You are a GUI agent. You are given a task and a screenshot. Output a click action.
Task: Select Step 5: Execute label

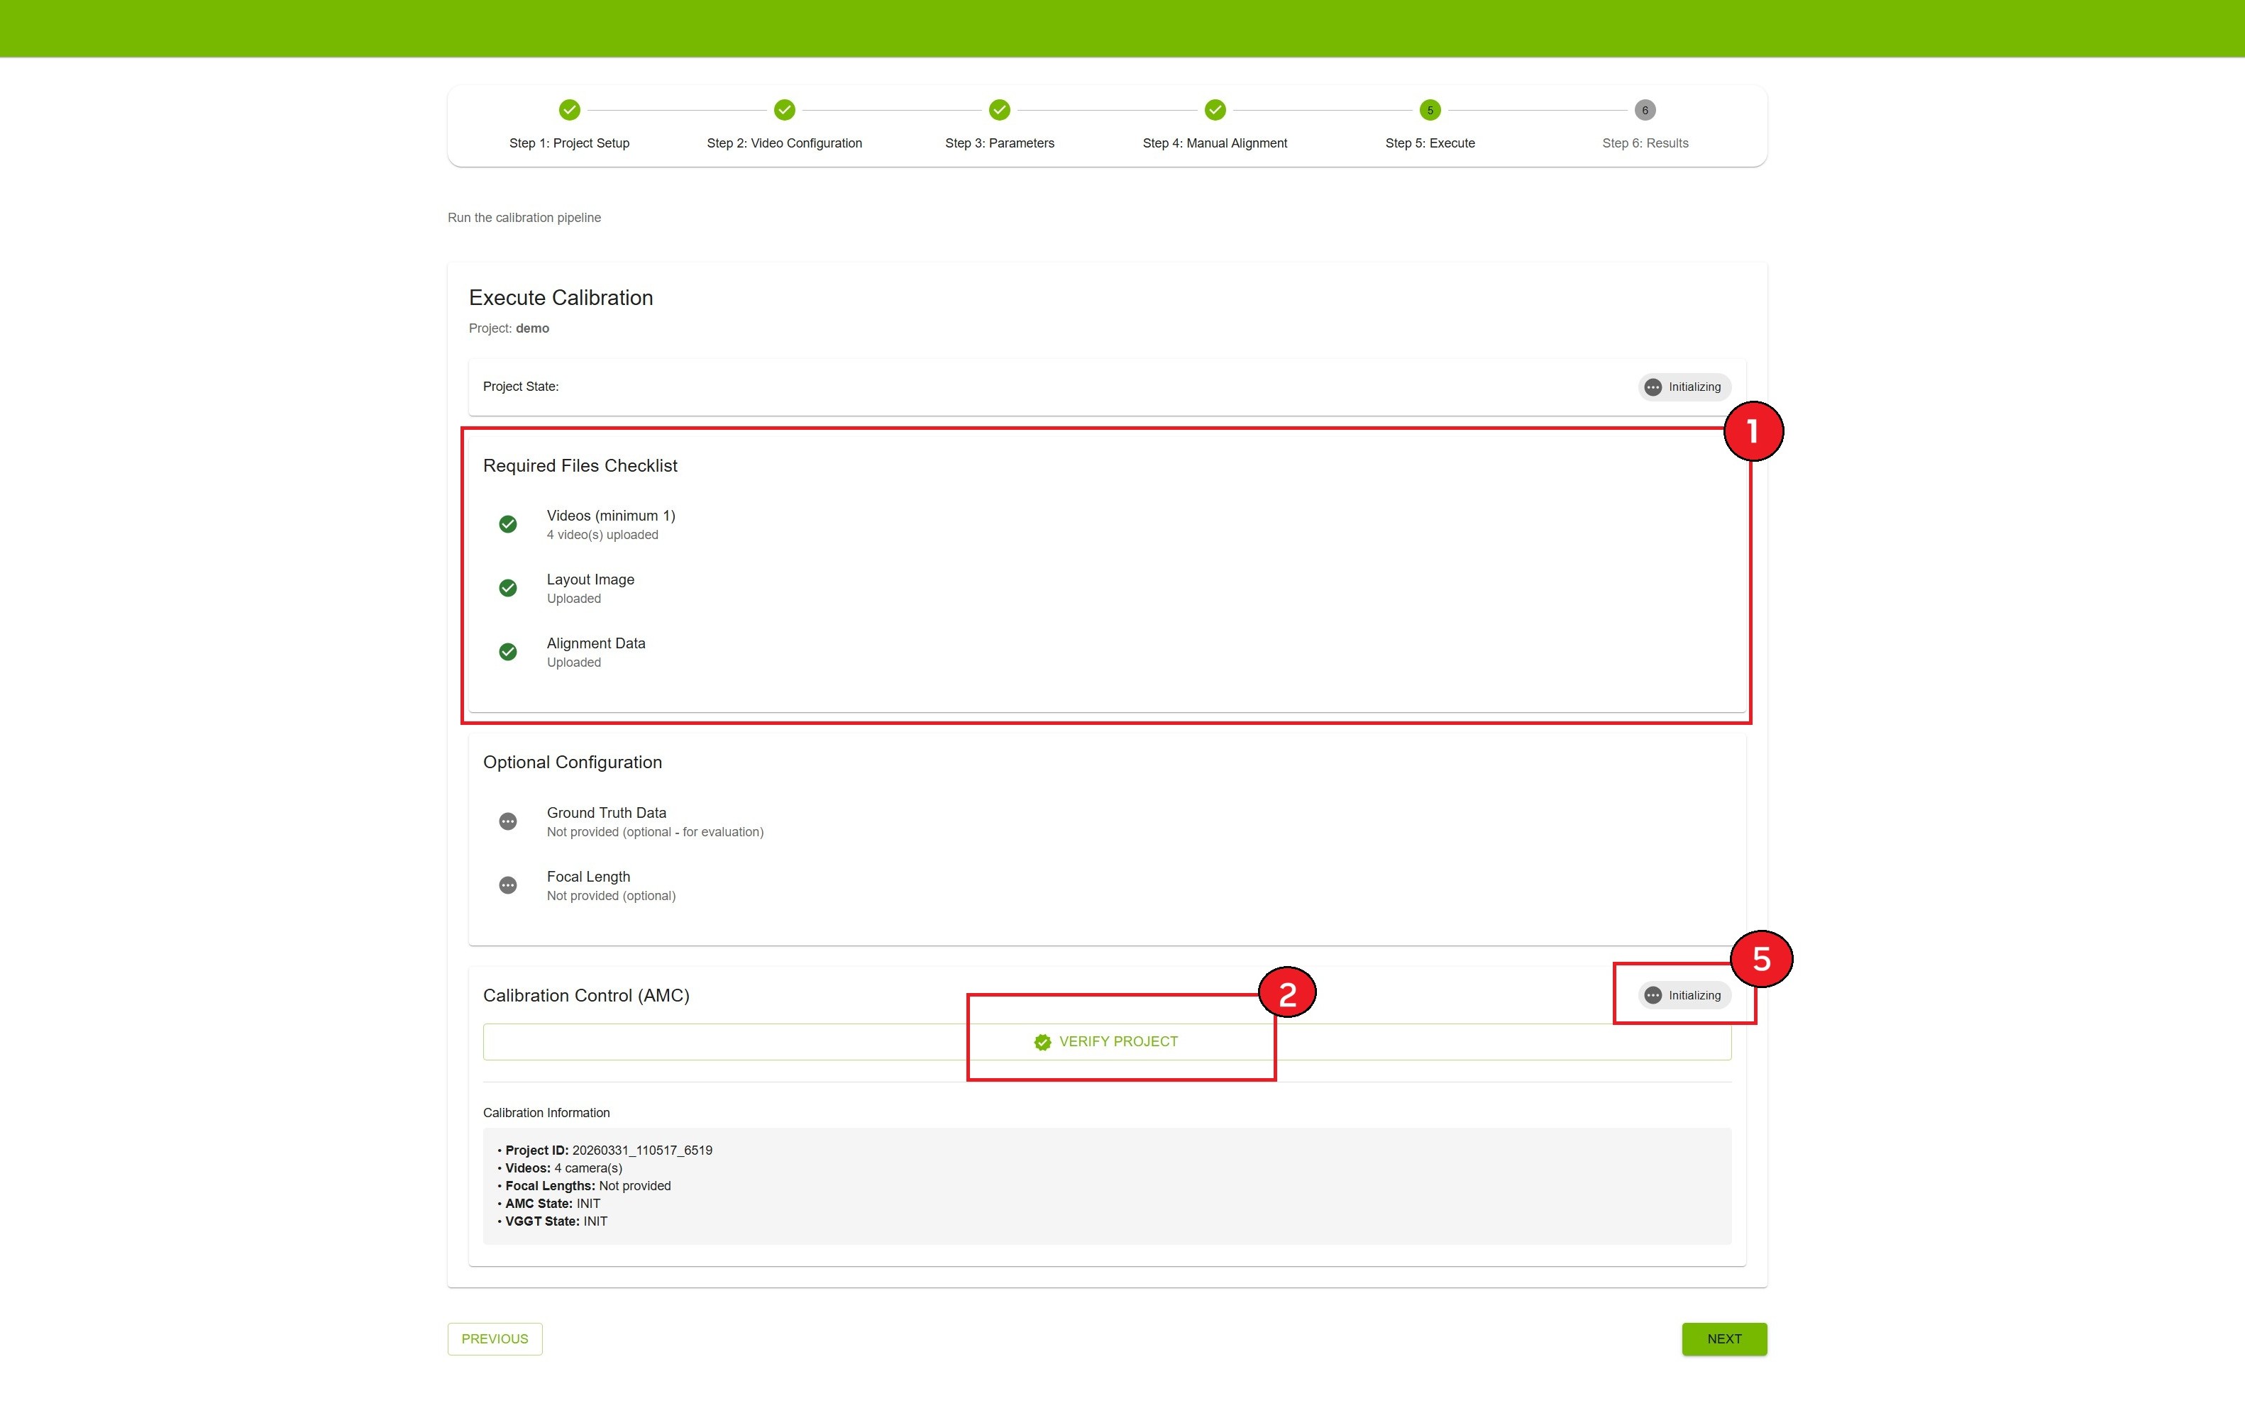(x=1430, y=143)
